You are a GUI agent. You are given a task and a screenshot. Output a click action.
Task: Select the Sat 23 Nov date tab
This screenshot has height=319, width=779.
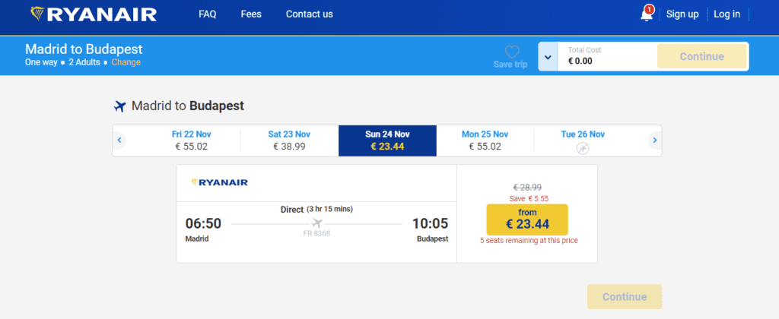point(289,141)
